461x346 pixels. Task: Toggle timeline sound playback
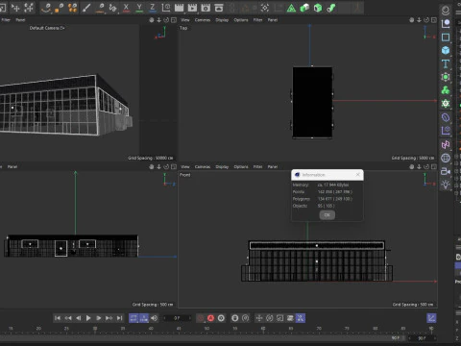pyautogui.click(x=155, y=318)
